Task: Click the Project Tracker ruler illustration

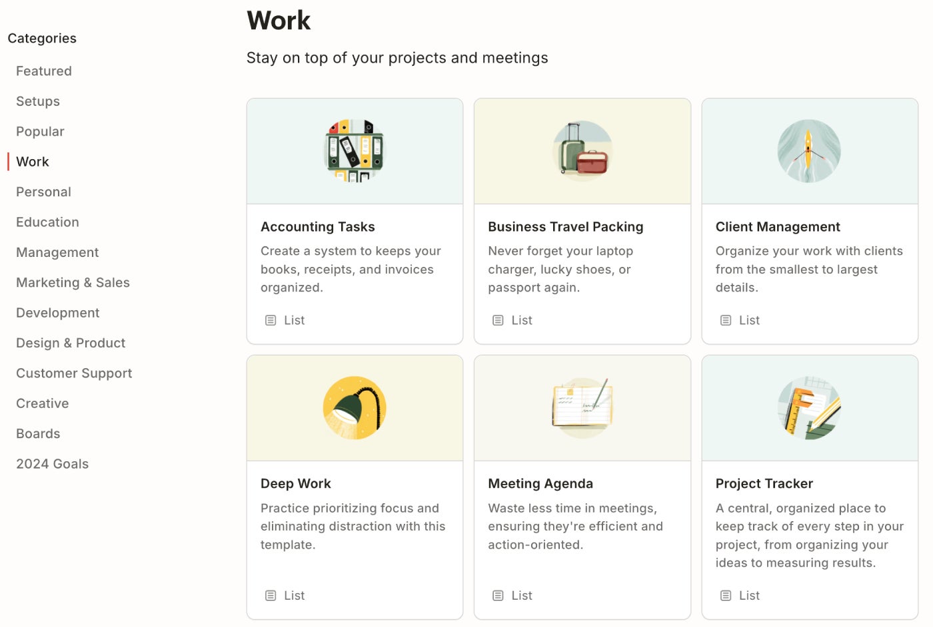Action: (809, 407)
